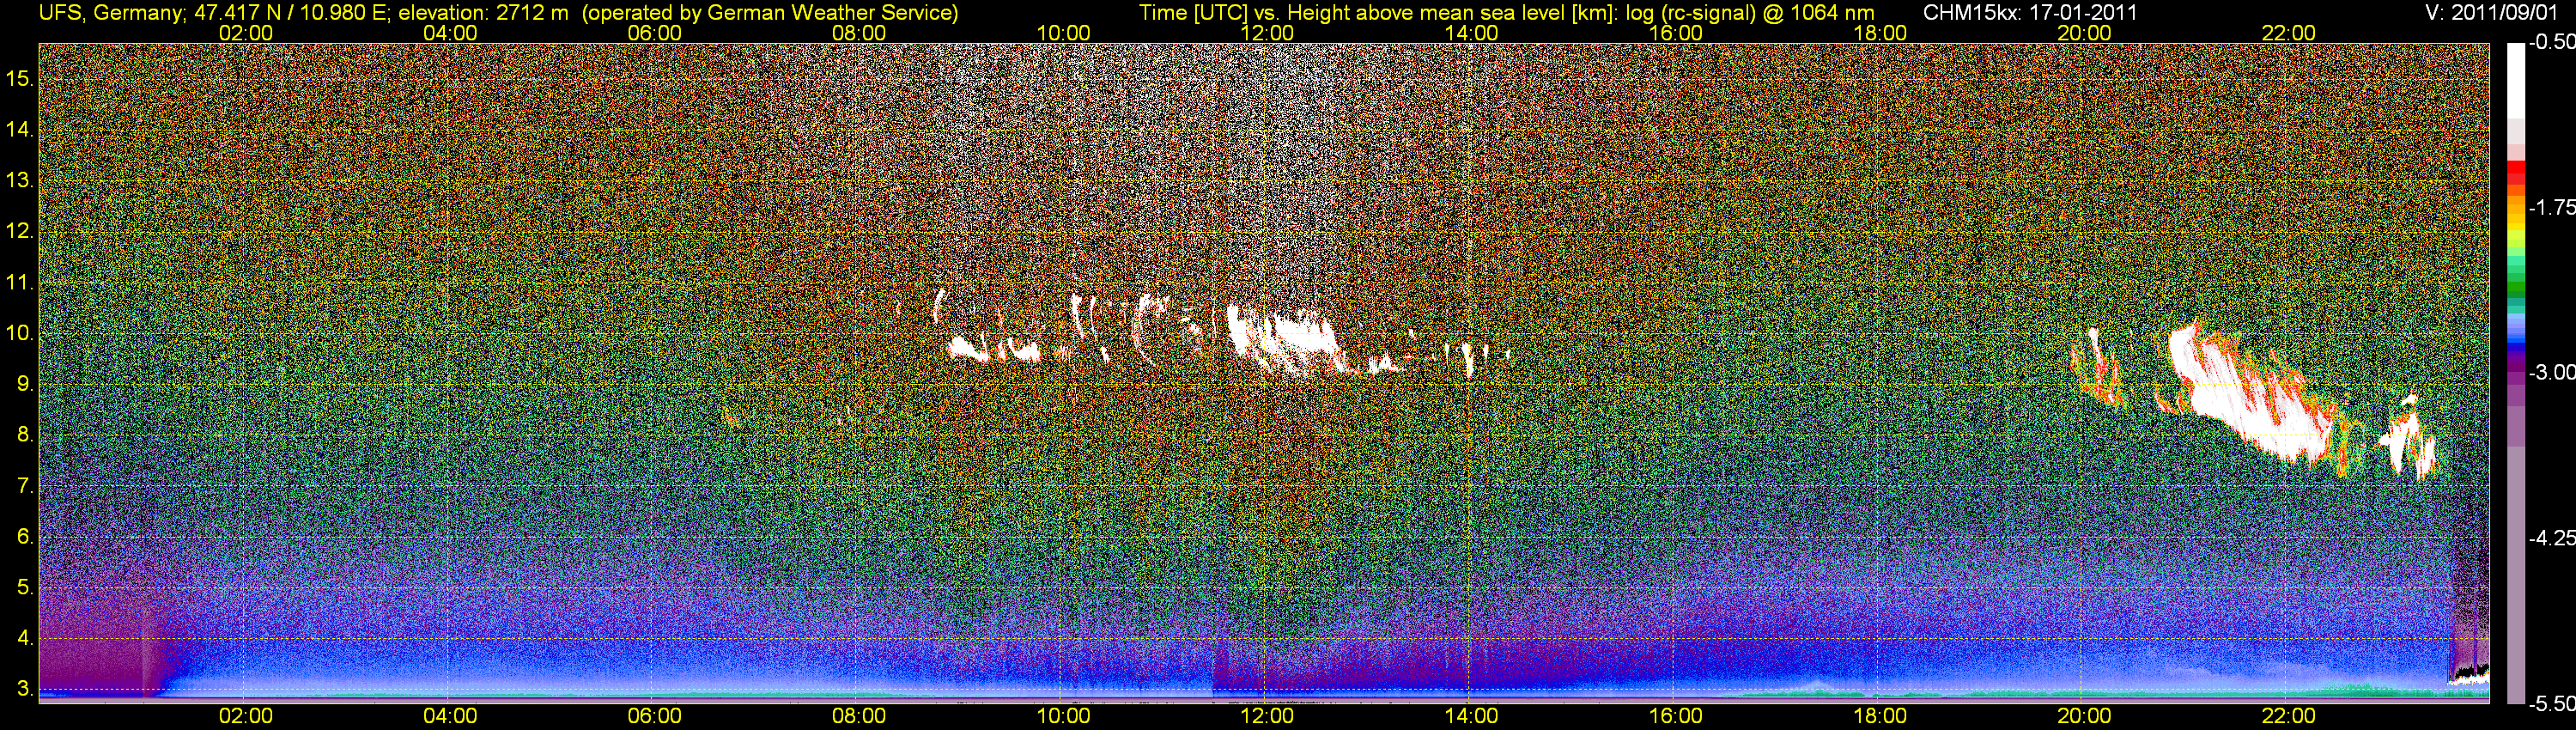This screenshot has height=730, width=2576.
Task: Click the '15.' height axis label
Action: 19,78
